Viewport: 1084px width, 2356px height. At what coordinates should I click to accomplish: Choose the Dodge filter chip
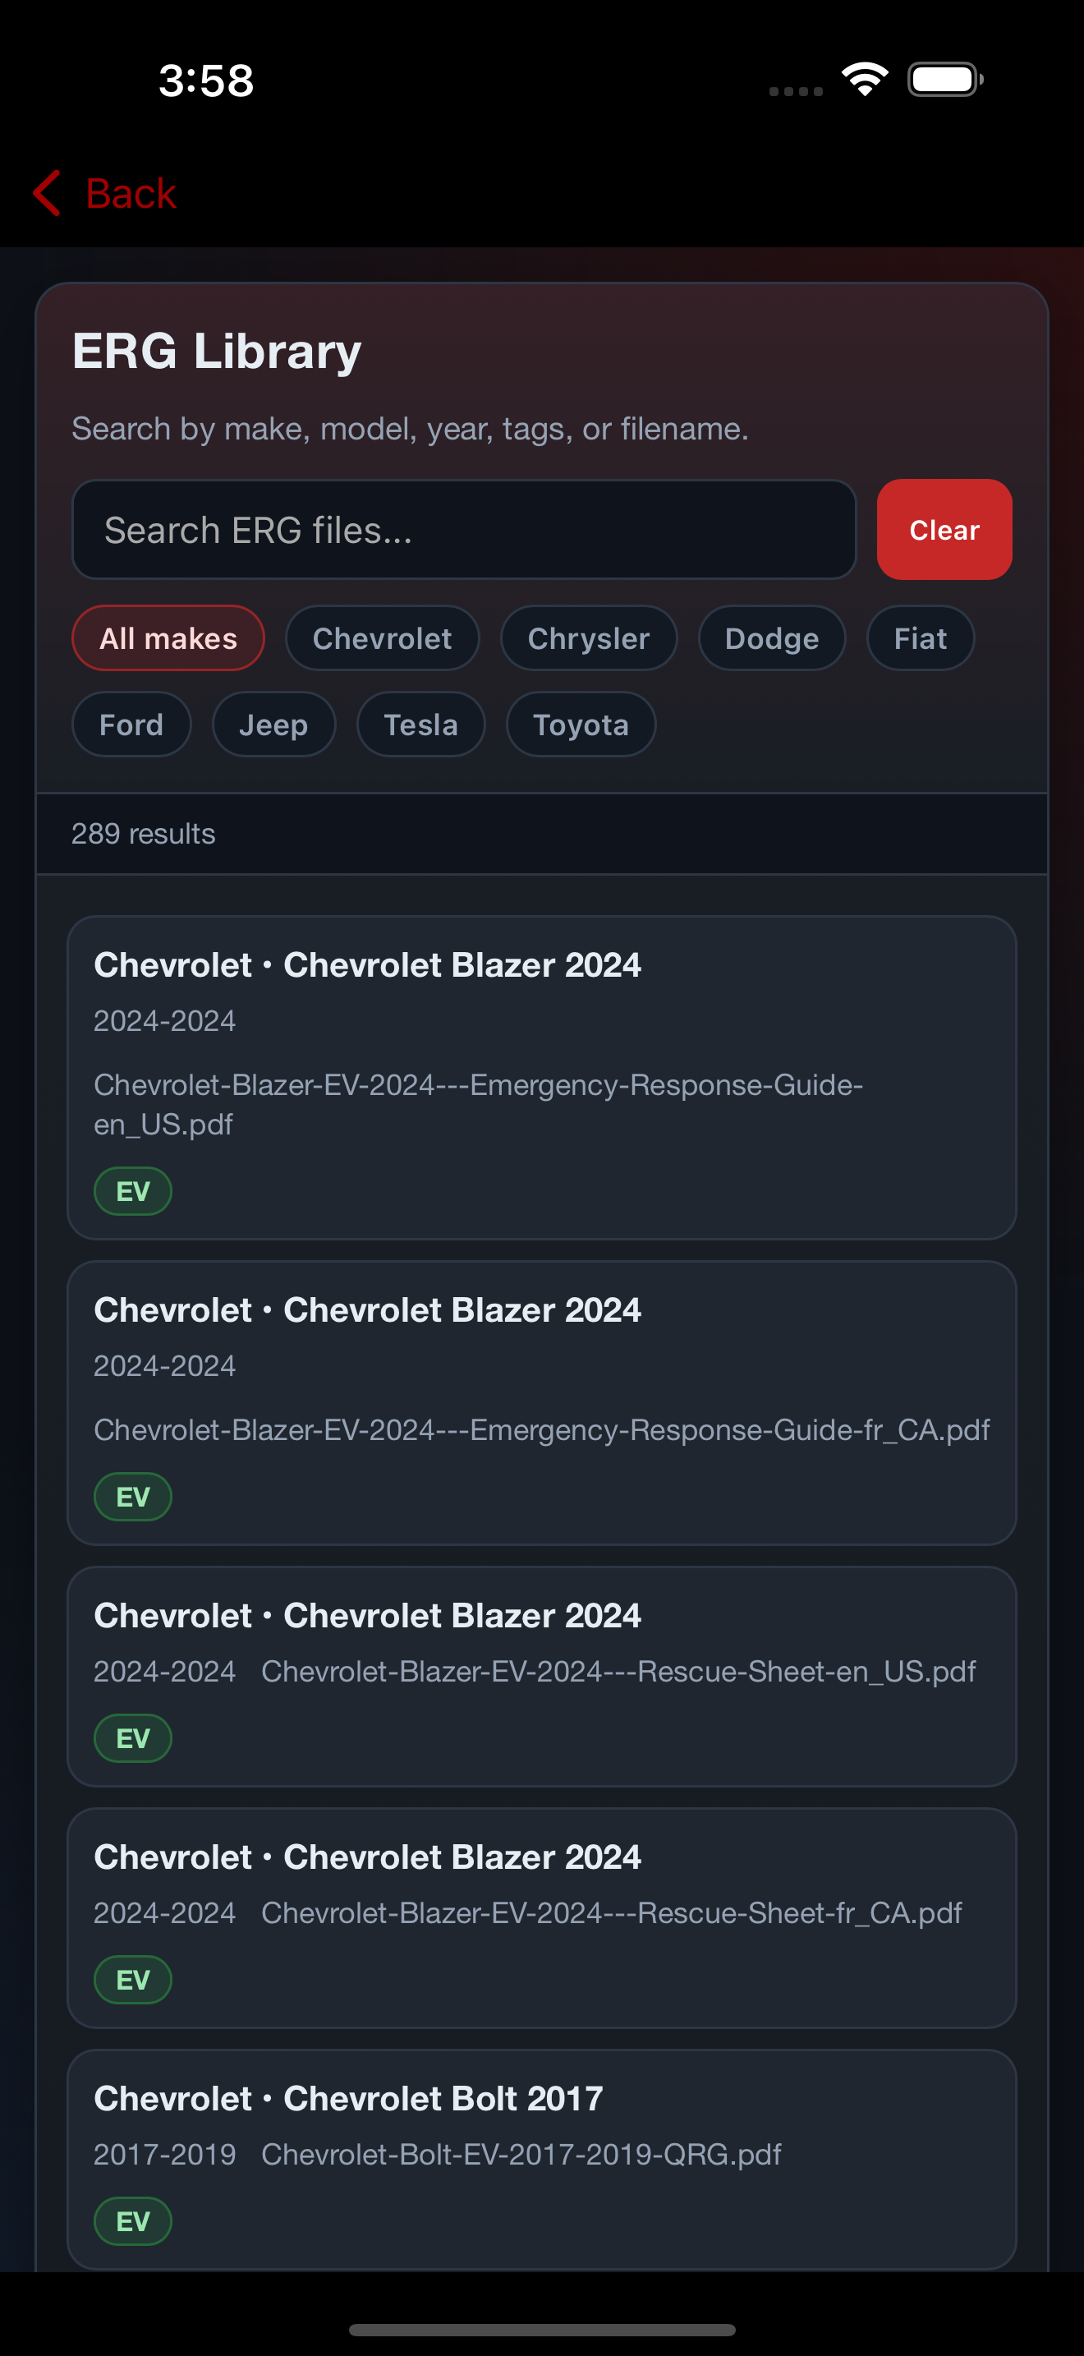(771, 638)
